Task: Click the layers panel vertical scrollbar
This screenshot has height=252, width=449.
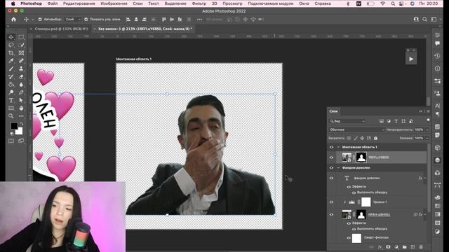Action: tap(429, 178)
